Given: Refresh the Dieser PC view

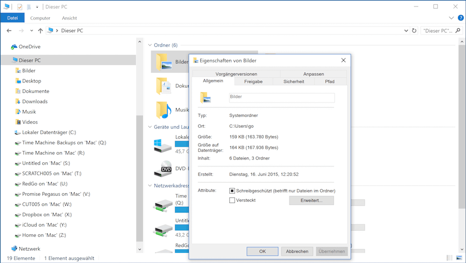Looking at the screenshot, I should click(414, 30).
